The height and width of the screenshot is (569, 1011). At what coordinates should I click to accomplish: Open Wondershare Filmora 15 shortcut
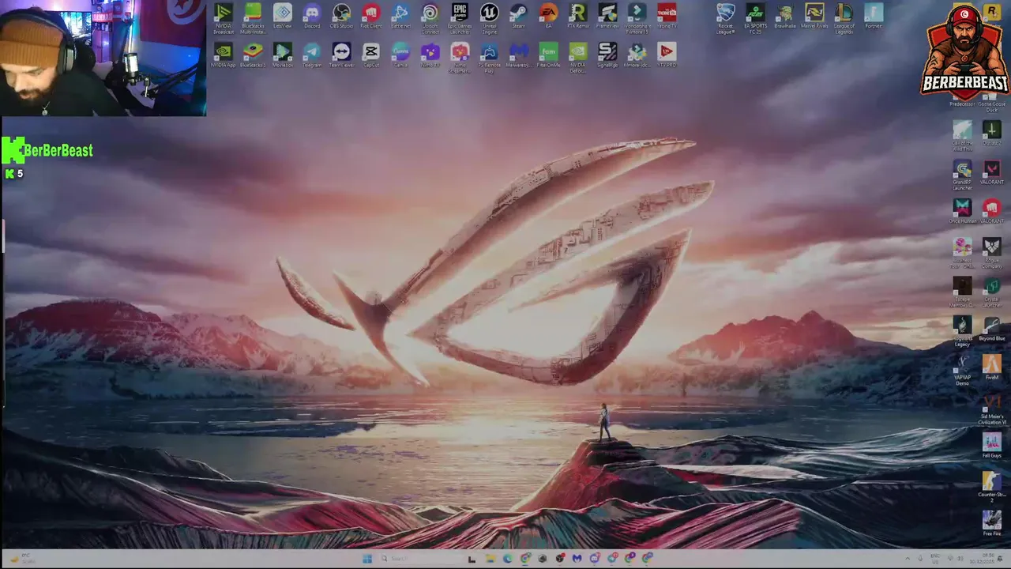tap(637, 18)
